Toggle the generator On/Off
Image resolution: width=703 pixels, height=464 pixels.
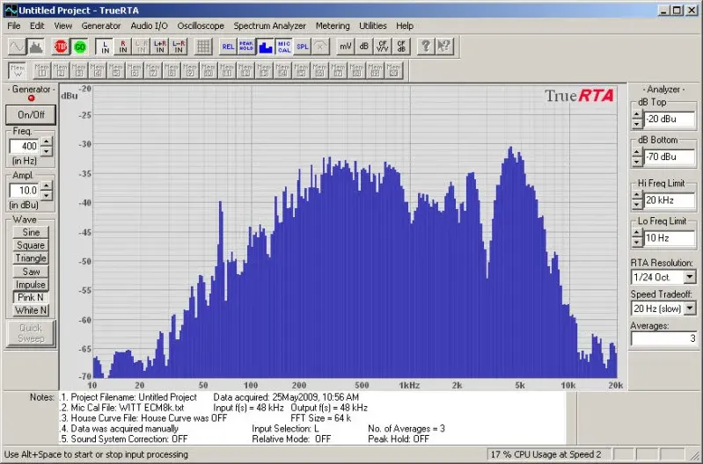(31, 114)
